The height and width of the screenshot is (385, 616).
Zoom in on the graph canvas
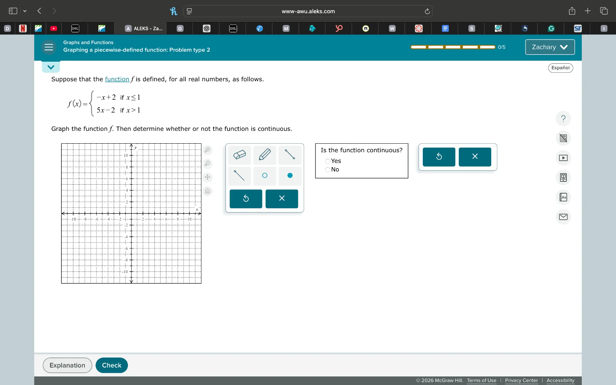point(208,150)
